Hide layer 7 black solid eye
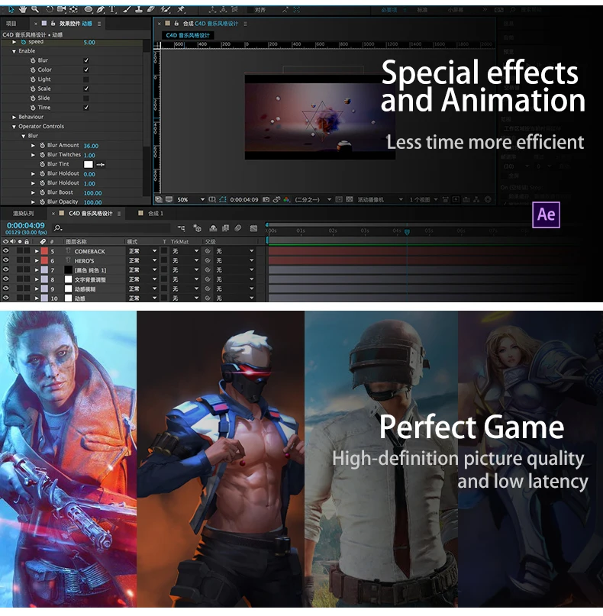Image resolution: width=603 pixels, height=616 pixels. 6,269
